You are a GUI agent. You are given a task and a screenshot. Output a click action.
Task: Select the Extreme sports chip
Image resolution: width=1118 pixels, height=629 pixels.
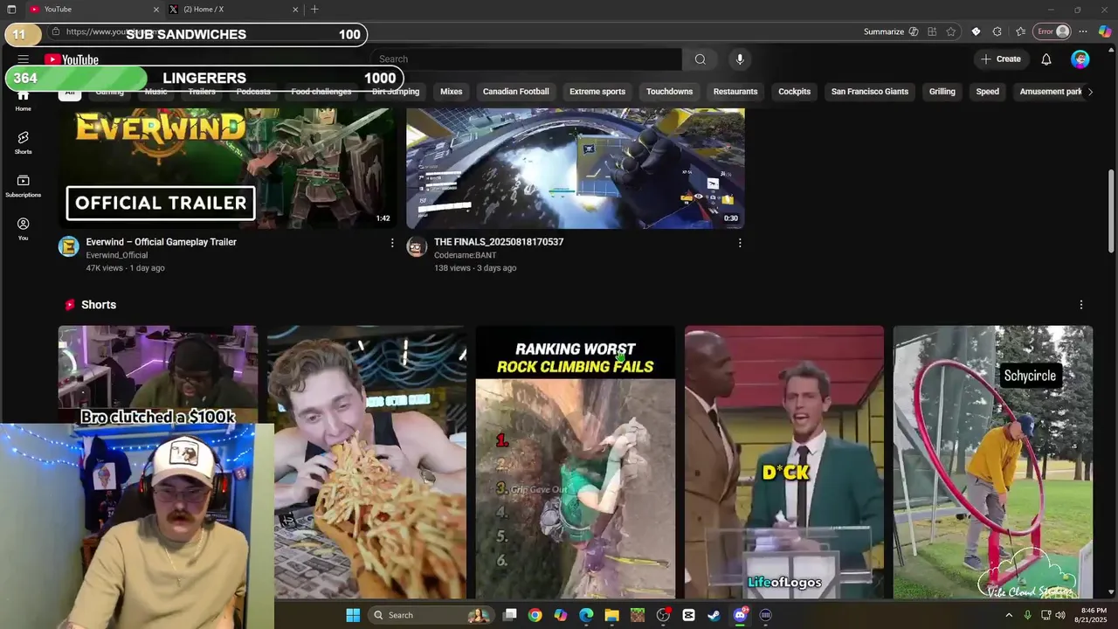[597, 92]
